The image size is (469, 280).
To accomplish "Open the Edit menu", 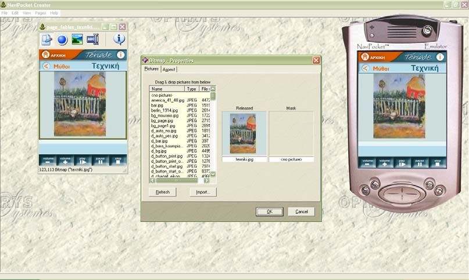I will click(15, 13).
